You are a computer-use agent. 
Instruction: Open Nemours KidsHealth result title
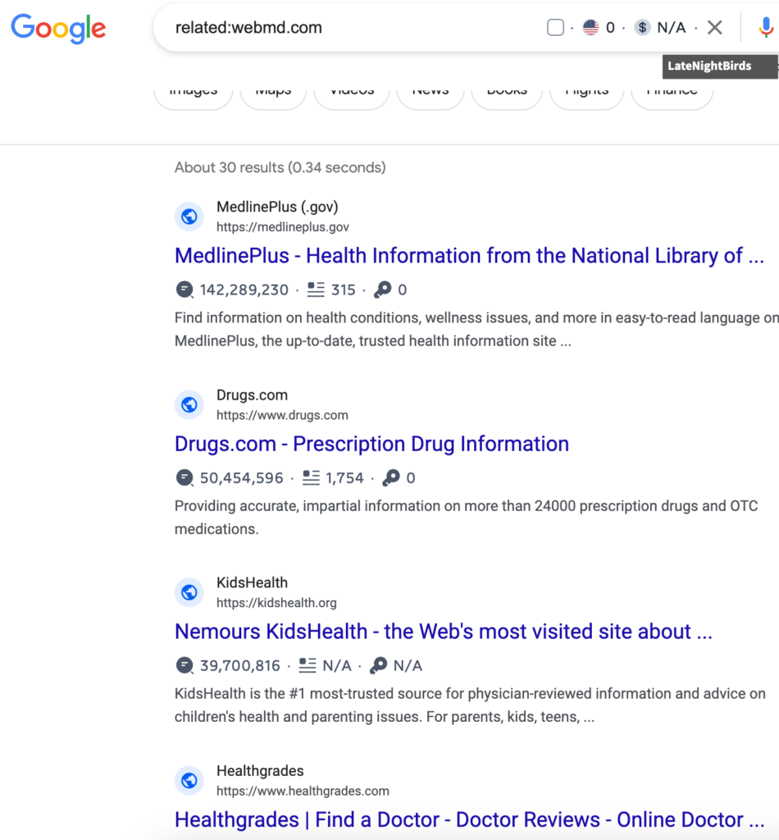pos(444,632)
